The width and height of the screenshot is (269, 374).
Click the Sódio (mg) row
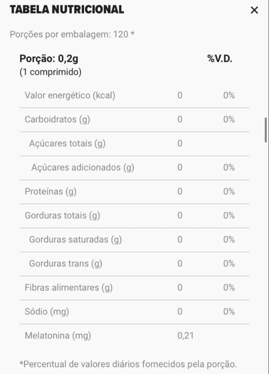(x=134, y=312)
